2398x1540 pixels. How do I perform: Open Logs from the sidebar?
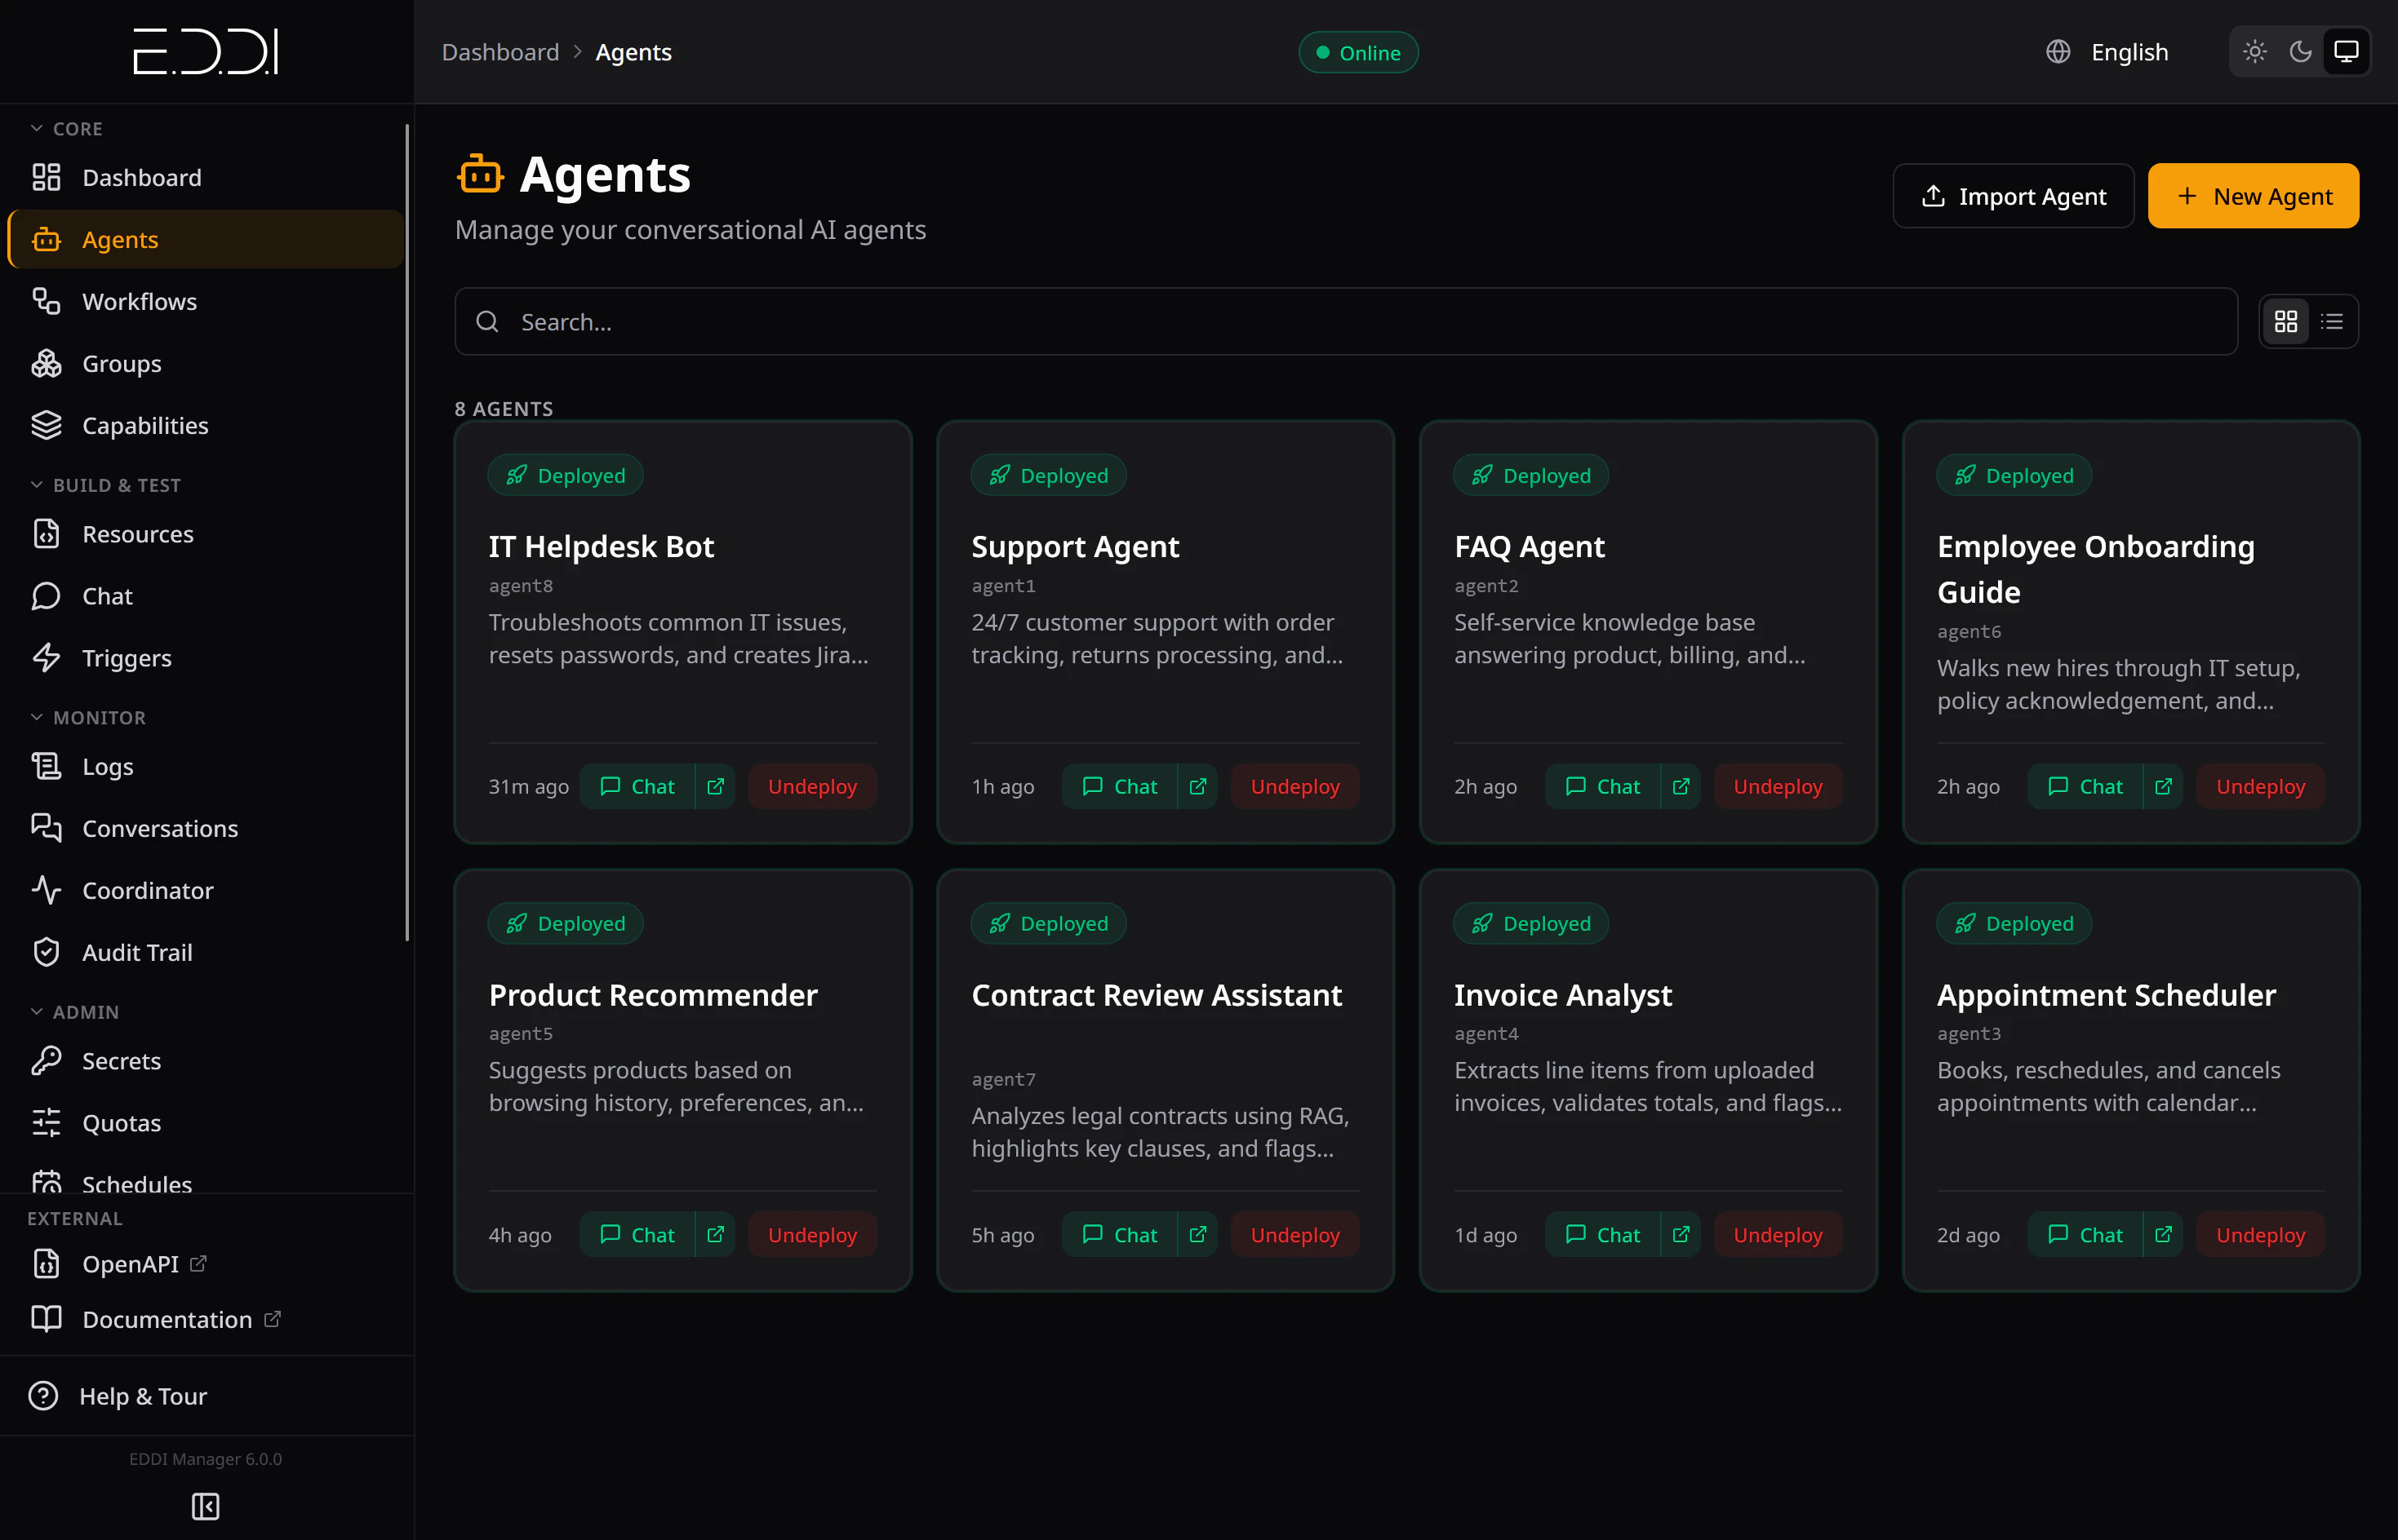pos(107,766)
